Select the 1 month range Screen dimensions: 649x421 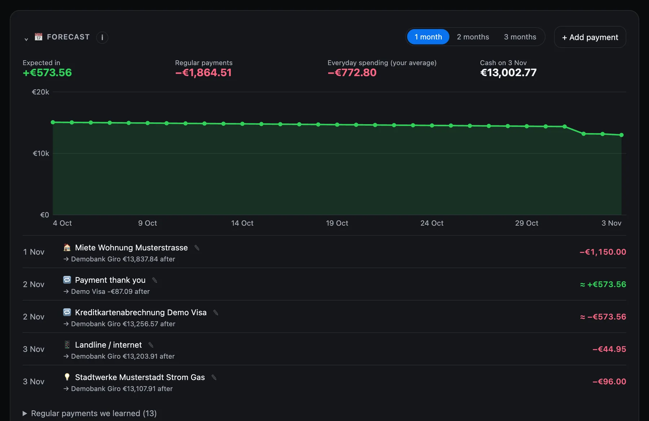[x=428, y=37]
